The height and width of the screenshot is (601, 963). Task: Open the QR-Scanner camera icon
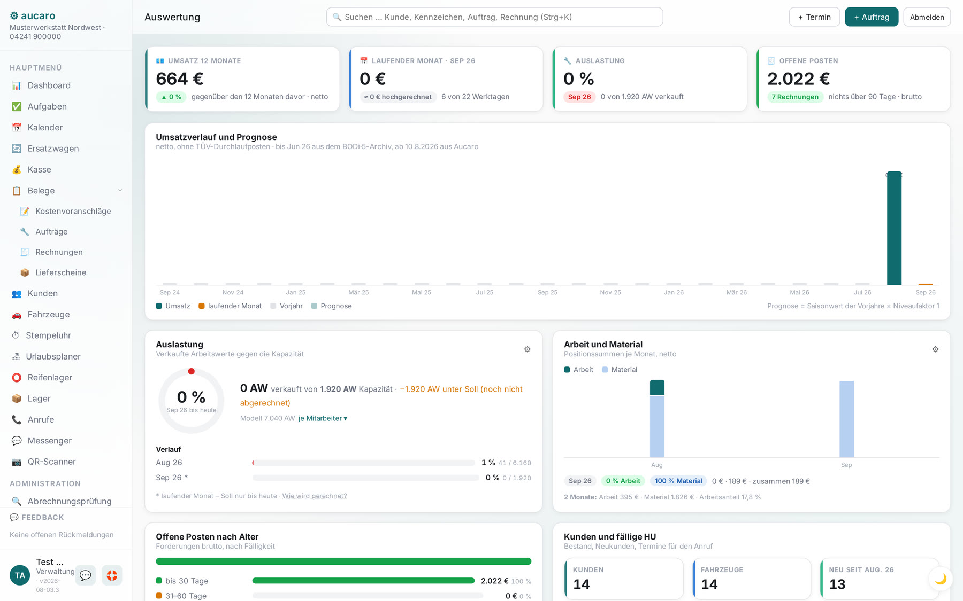[x=17, y=462]
